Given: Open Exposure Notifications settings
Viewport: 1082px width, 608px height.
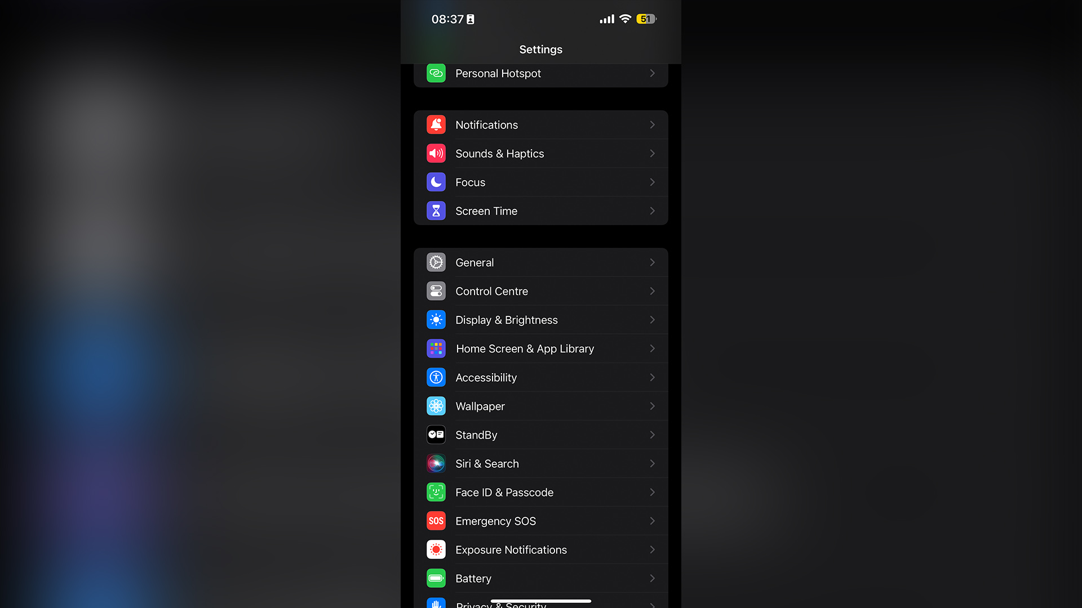Looking at the screenshot, I should pos(540,549).
